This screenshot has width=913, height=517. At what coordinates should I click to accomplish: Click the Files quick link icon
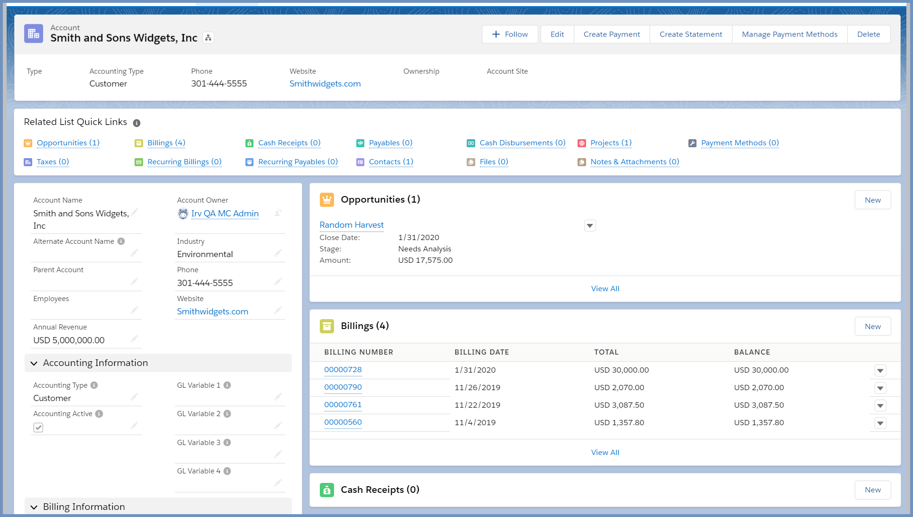(471, 162)
